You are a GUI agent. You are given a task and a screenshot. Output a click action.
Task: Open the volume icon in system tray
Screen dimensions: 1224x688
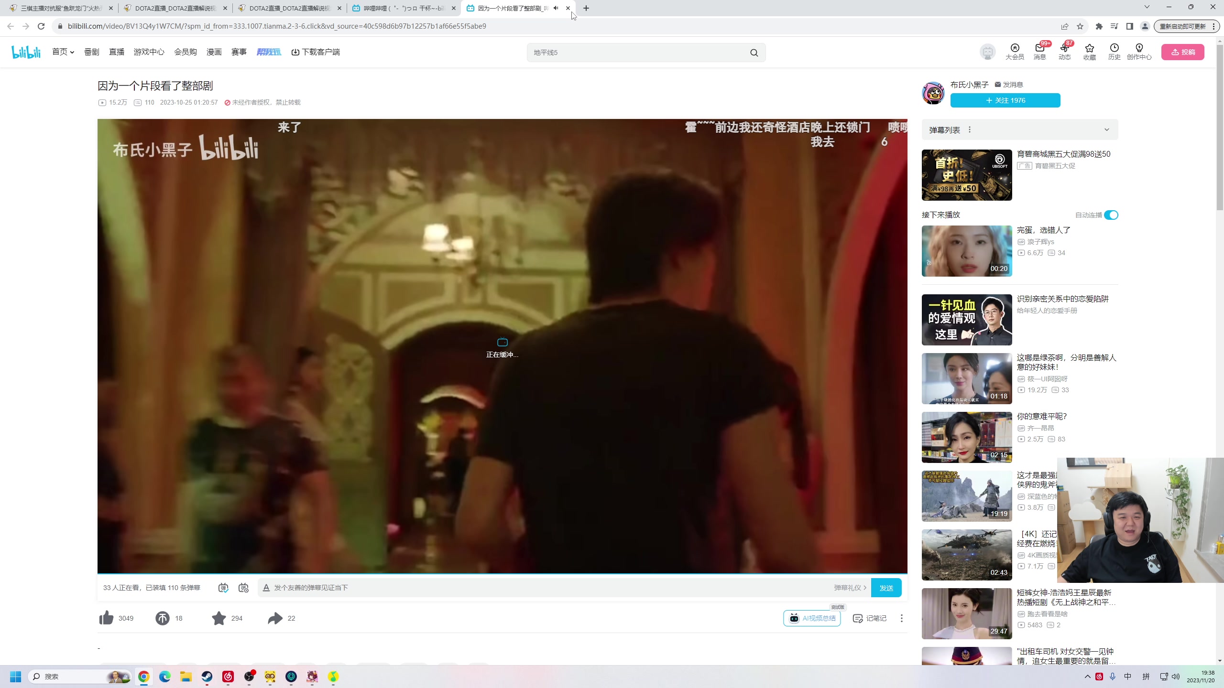point(1176,677)
